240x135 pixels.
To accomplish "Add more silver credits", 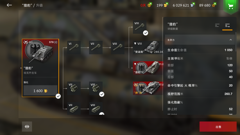I will coord(194,4).
